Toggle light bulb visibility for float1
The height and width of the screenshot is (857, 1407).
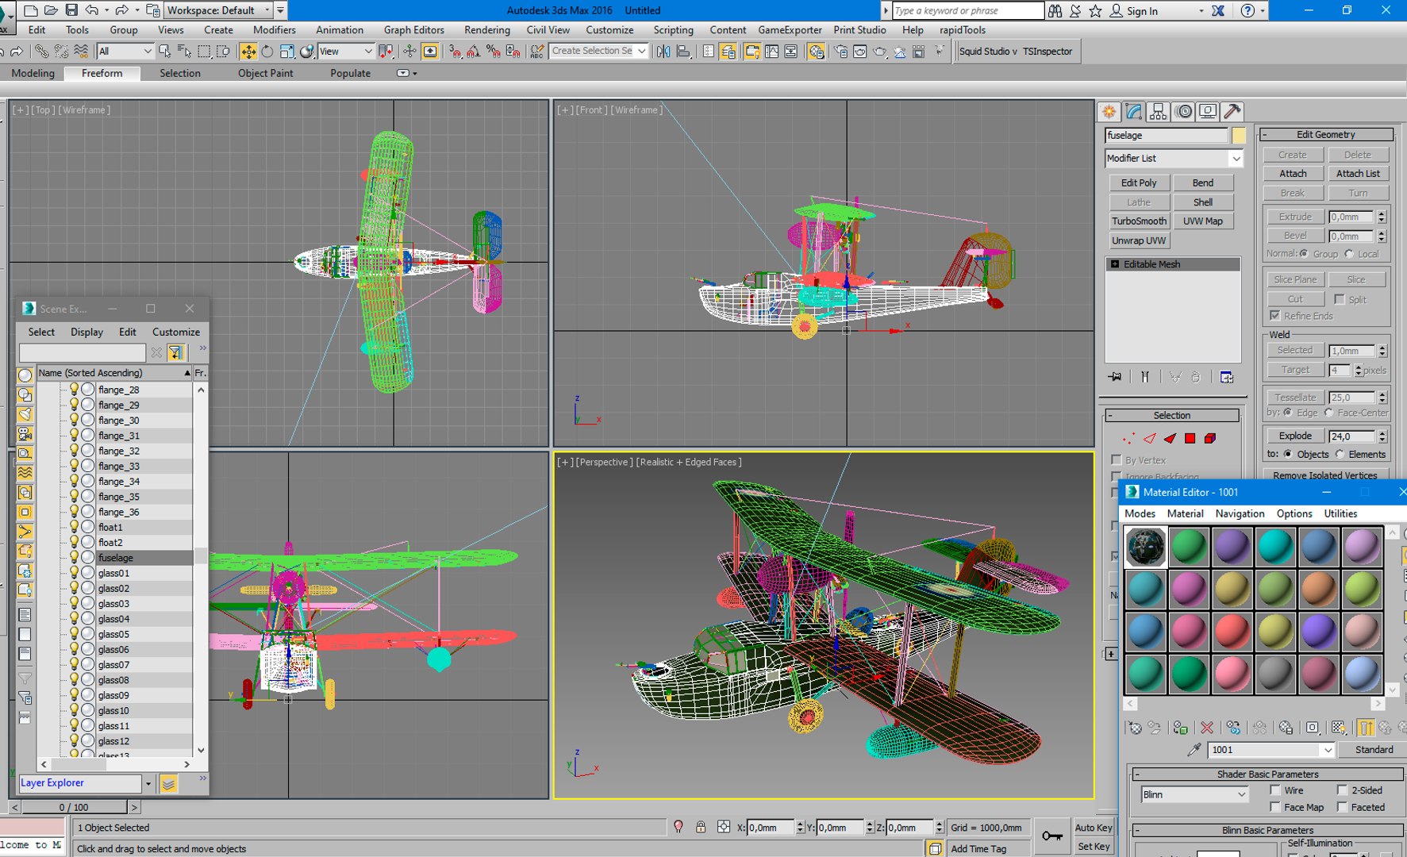[x=74, y=526]
